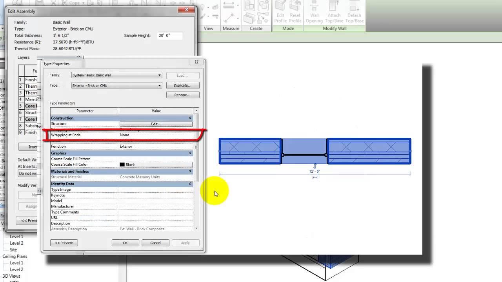The width and height of the screenshot is (502, 282).
Task: Select Level 1 floor plan above Site
Action: click(x=16, y=237)
